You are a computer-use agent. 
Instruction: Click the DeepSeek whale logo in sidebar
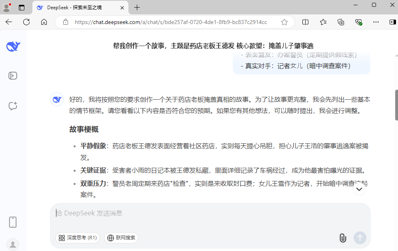pos(13,46)
